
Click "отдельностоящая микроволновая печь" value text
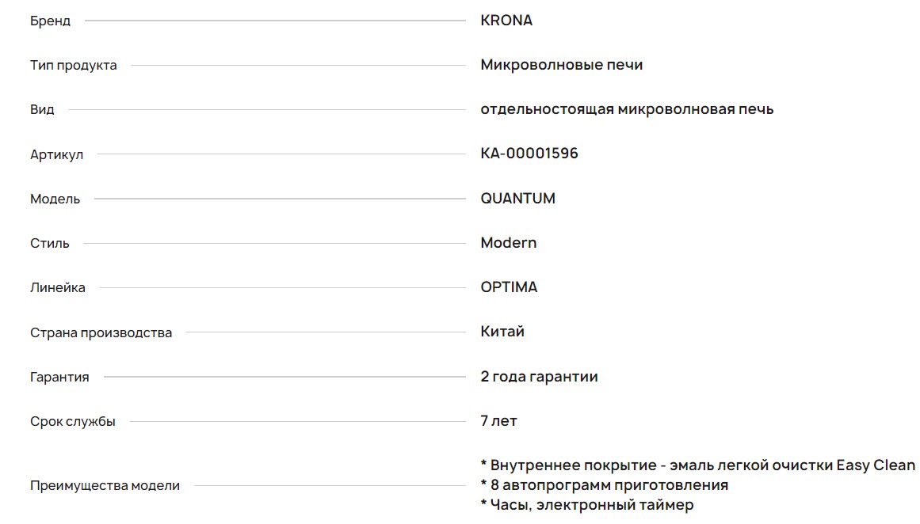click(626, 109)
